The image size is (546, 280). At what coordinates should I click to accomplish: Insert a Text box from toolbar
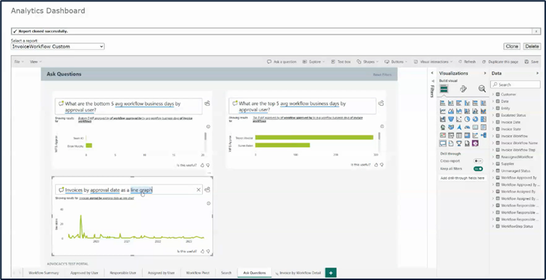pos(341,61)
